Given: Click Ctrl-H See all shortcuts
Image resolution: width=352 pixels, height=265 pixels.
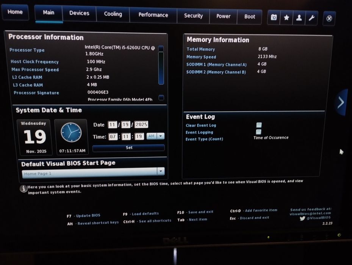Looking at the screenshot, I should pos(147,221).
